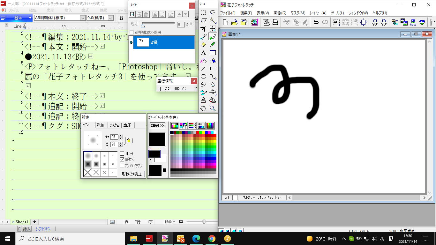
Task: Select the hand scroll tool
Action: tap(203, 108)
